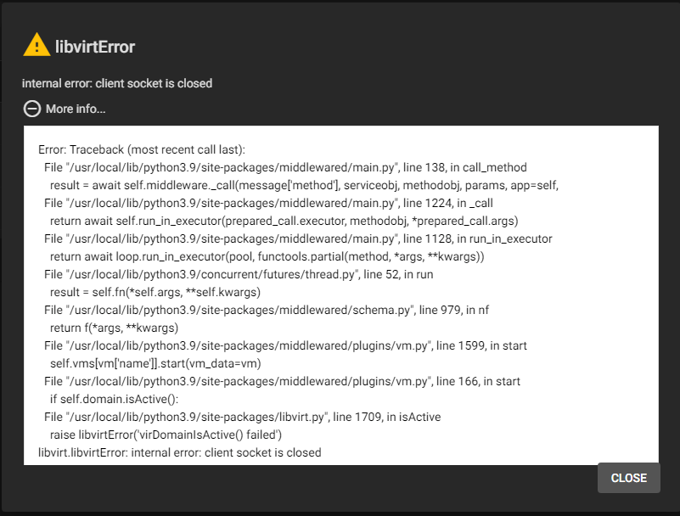The width and height of the screenshot is (680, 516).
Task: Collapse the More info... section
Action: coord(75,109)
